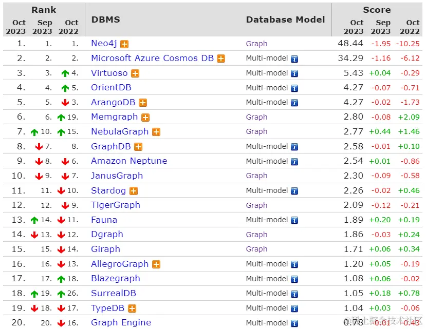Follow the Virtuoso DBMS link
This screenshot has width=426, height=329.
[109, 73]
